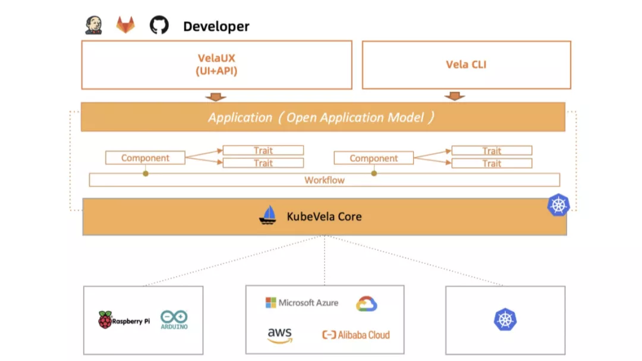The height and width of the screenshot is (361, 642).
Task: Click the "Vela CLI" box
Action: [467, 65]
